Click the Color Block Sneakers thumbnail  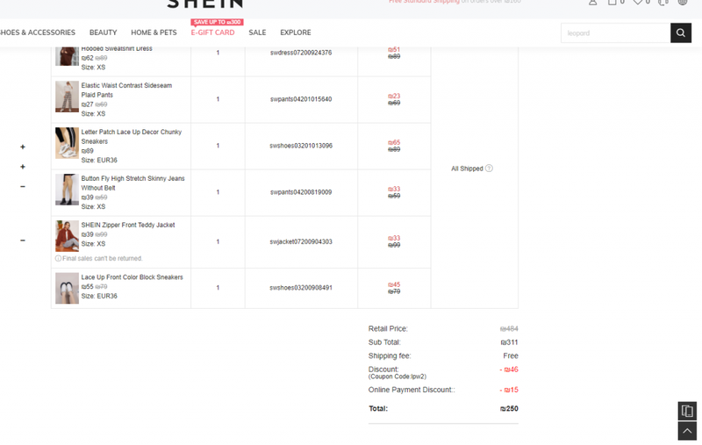coord(67,288)
